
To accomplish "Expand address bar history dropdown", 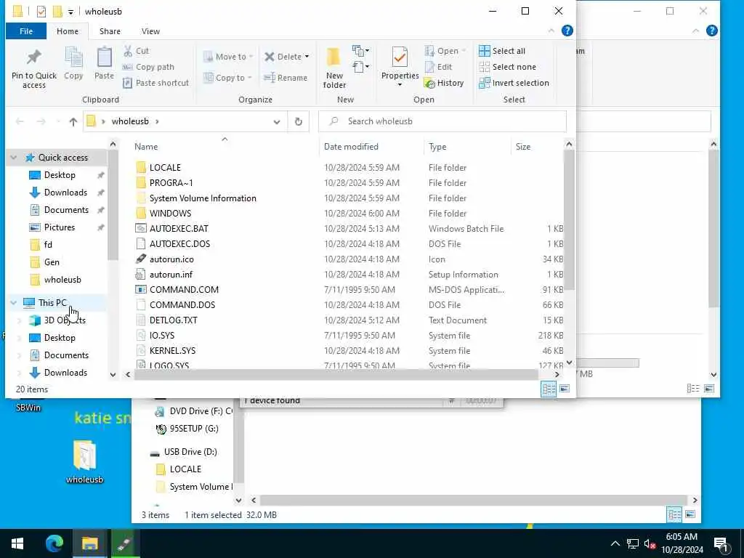I will tap(277, 122).
